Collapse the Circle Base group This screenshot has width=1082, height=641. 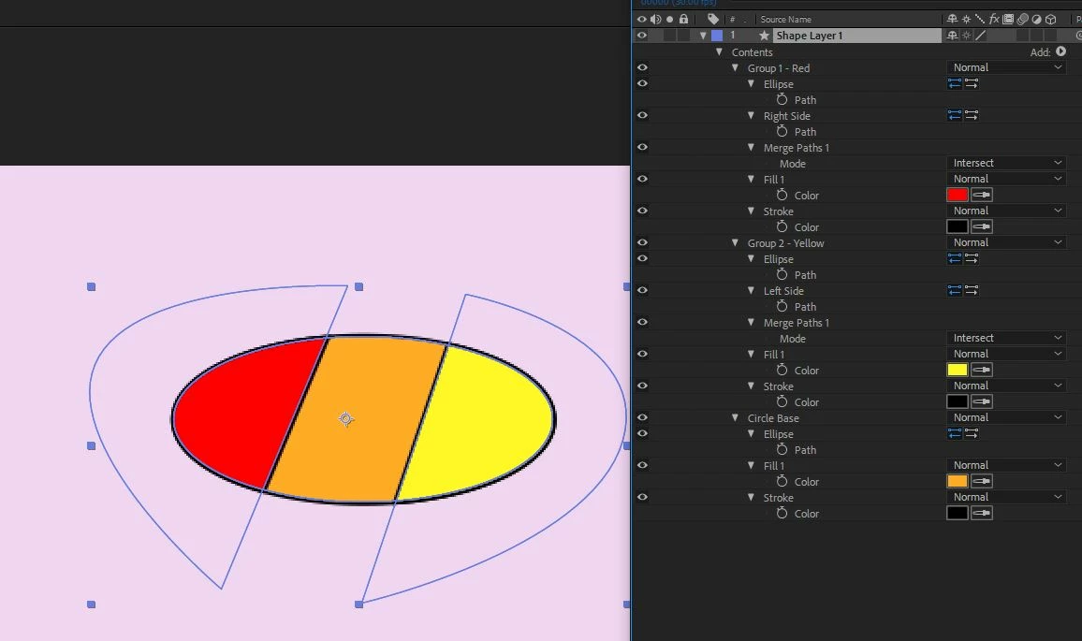[735, 417]
